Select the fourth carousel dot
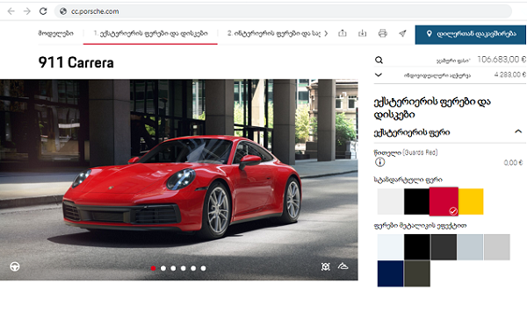Viewport: 527px width, 326px height. tap(184, 268)
